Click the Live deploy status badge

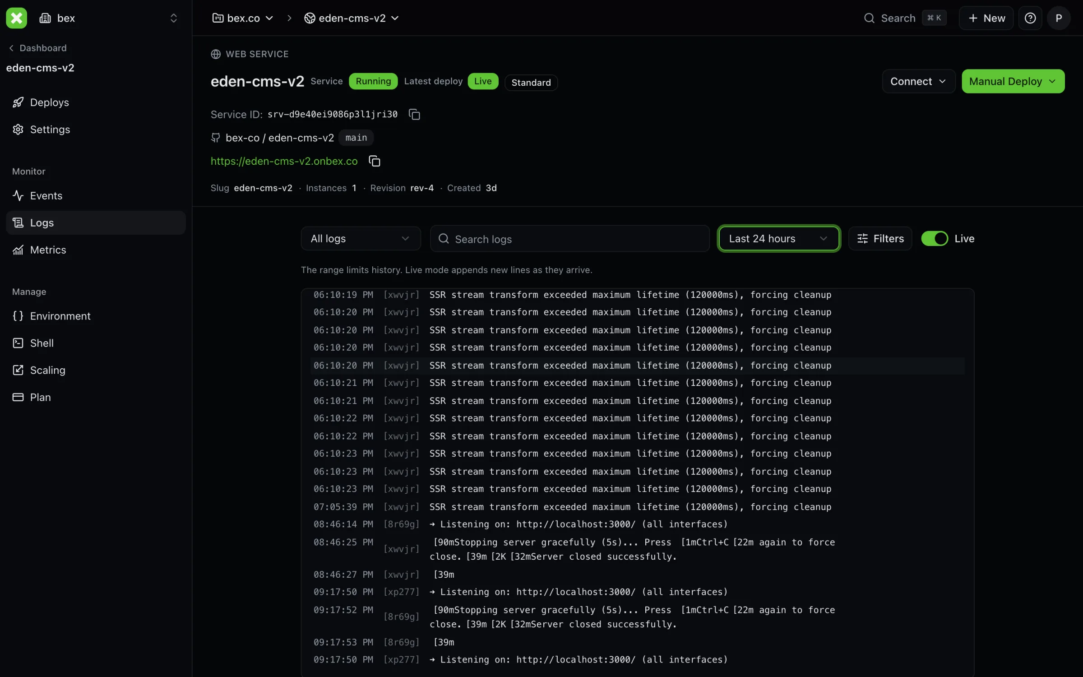click(x=483, y=81)
